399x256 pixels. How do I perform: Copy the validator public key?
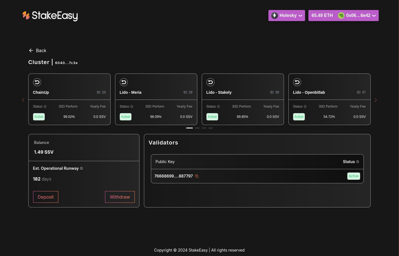tap(197, 176)
